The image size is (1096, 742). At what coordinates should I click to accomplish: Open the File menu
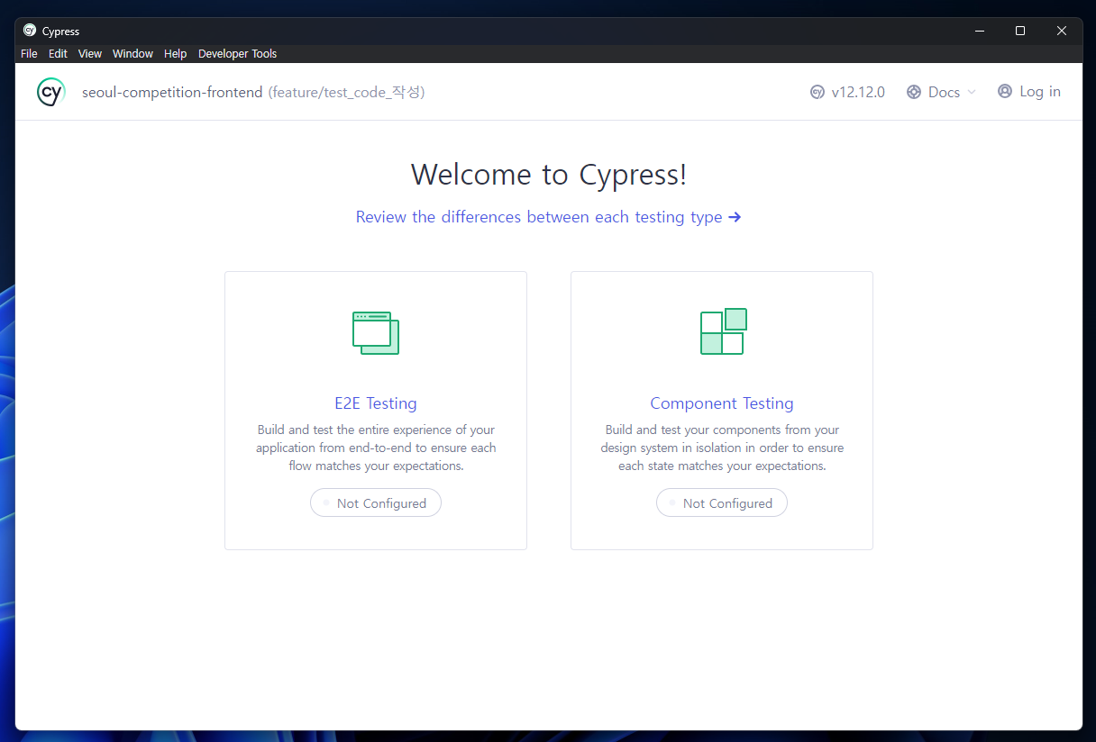pyautogui.click(x=29, y=54)
